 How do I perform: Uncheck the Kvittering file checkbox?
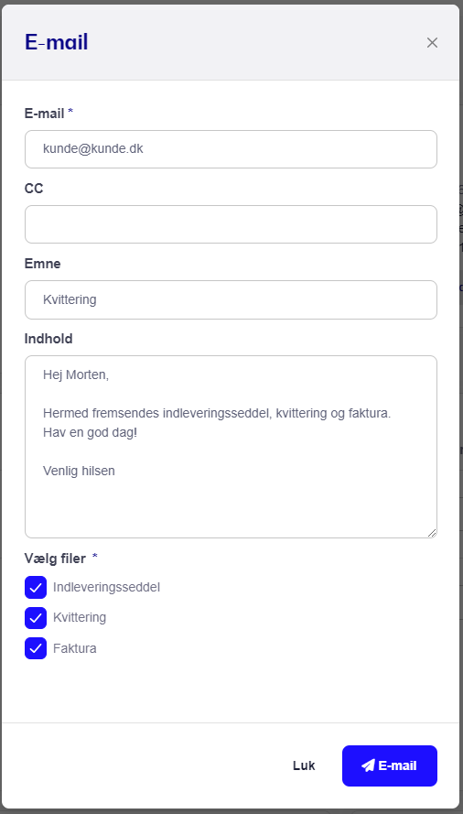[x=36, y=618]
